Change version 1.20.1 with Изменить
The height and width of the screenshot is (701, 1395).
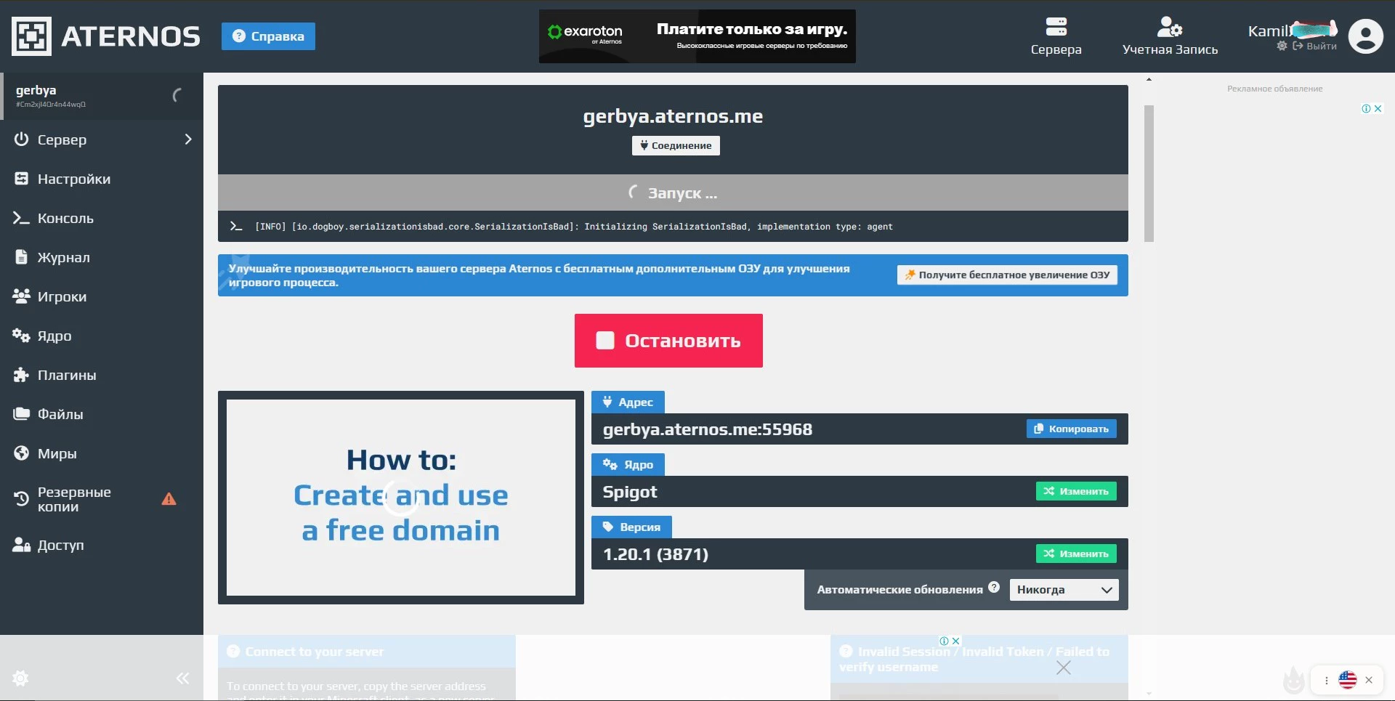(1076, 554)
